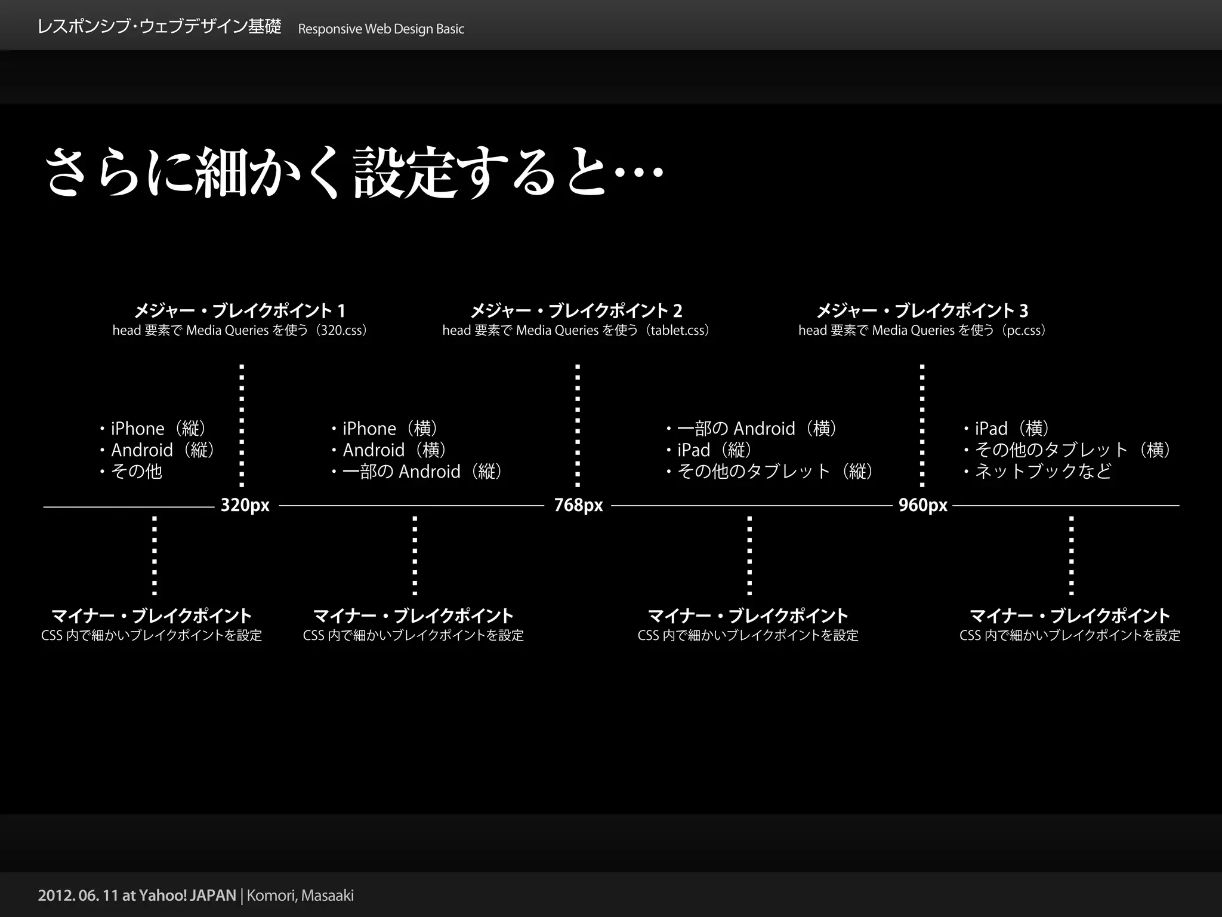Select the bullet その他のタブレット（縦）
The height and width of the screenshot is (917, 1222).
[x=771, y=472]
